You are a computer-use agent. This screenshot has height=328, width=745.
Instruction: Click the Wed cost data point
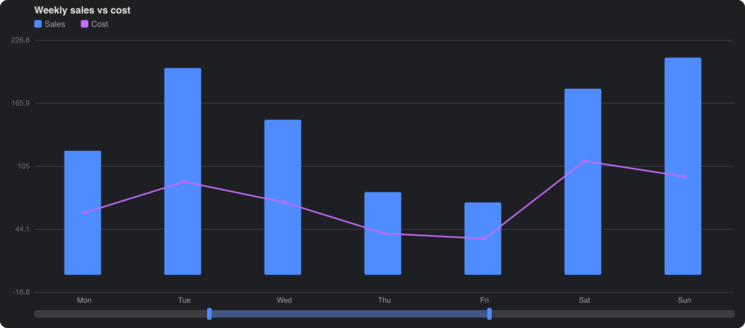pyautogui.click(x=284, y=203)
